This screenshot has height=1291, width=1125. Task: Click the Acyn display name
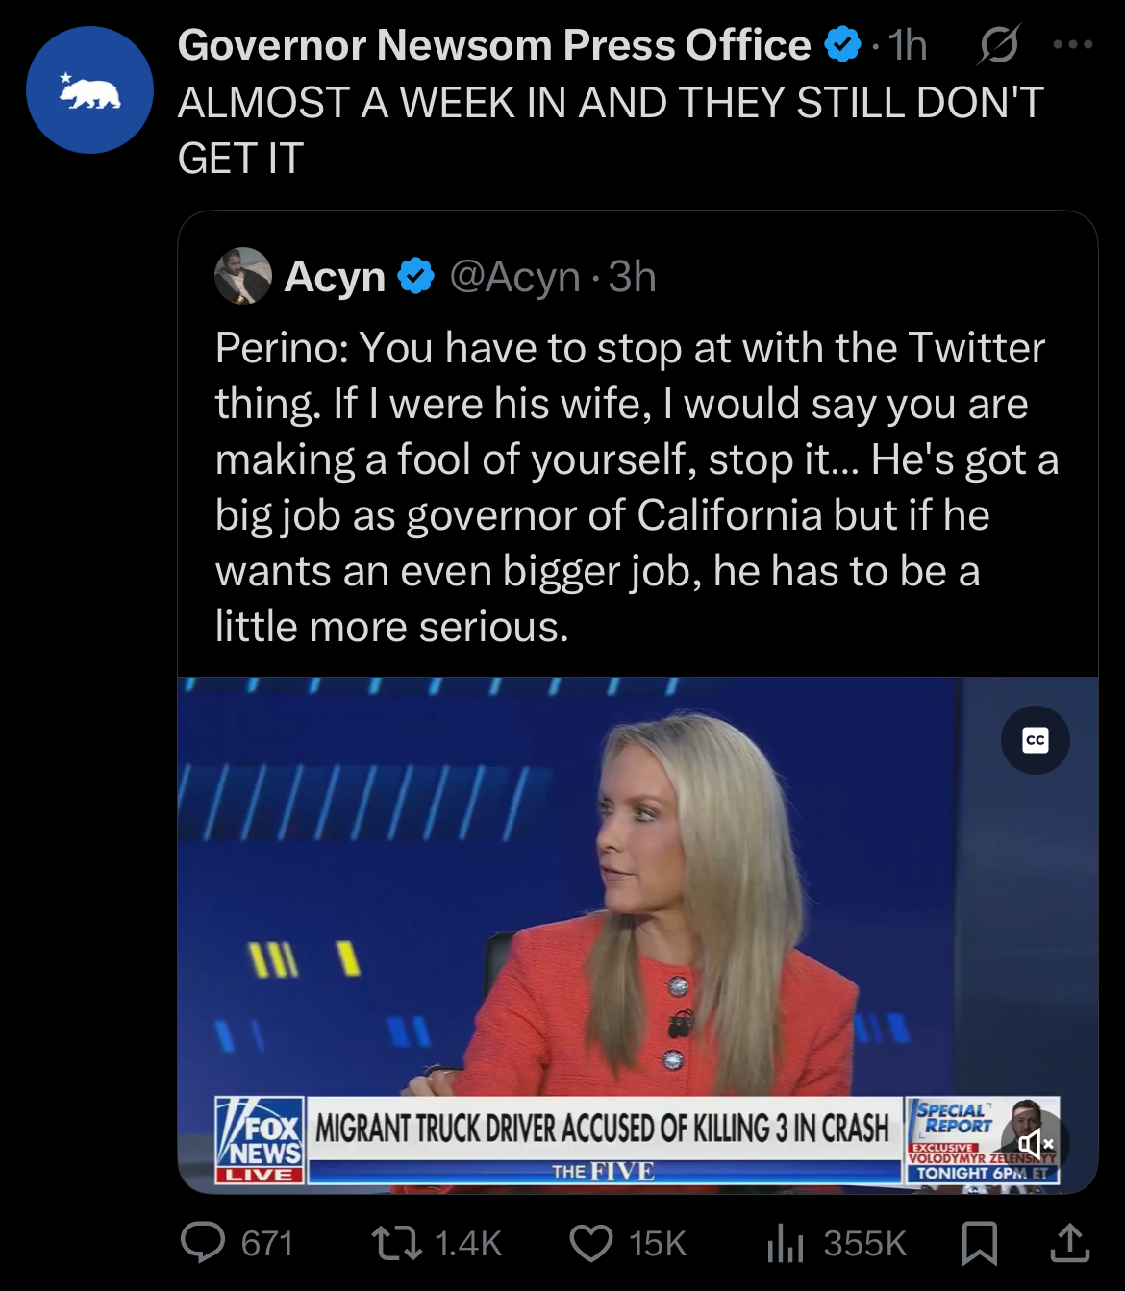[335, 277]
